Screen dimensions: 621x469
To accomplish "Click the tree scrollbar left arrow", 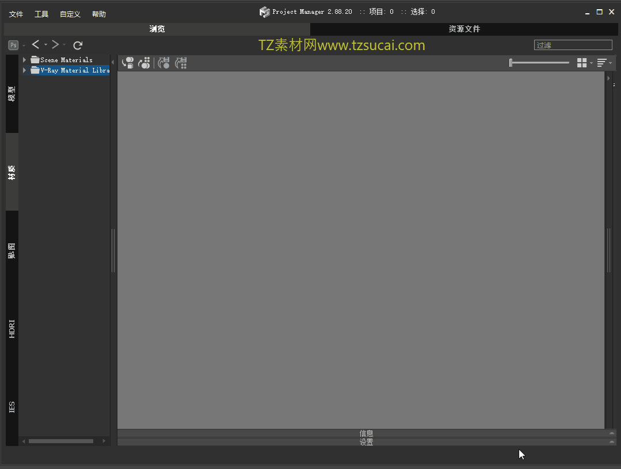I will 24,441.
